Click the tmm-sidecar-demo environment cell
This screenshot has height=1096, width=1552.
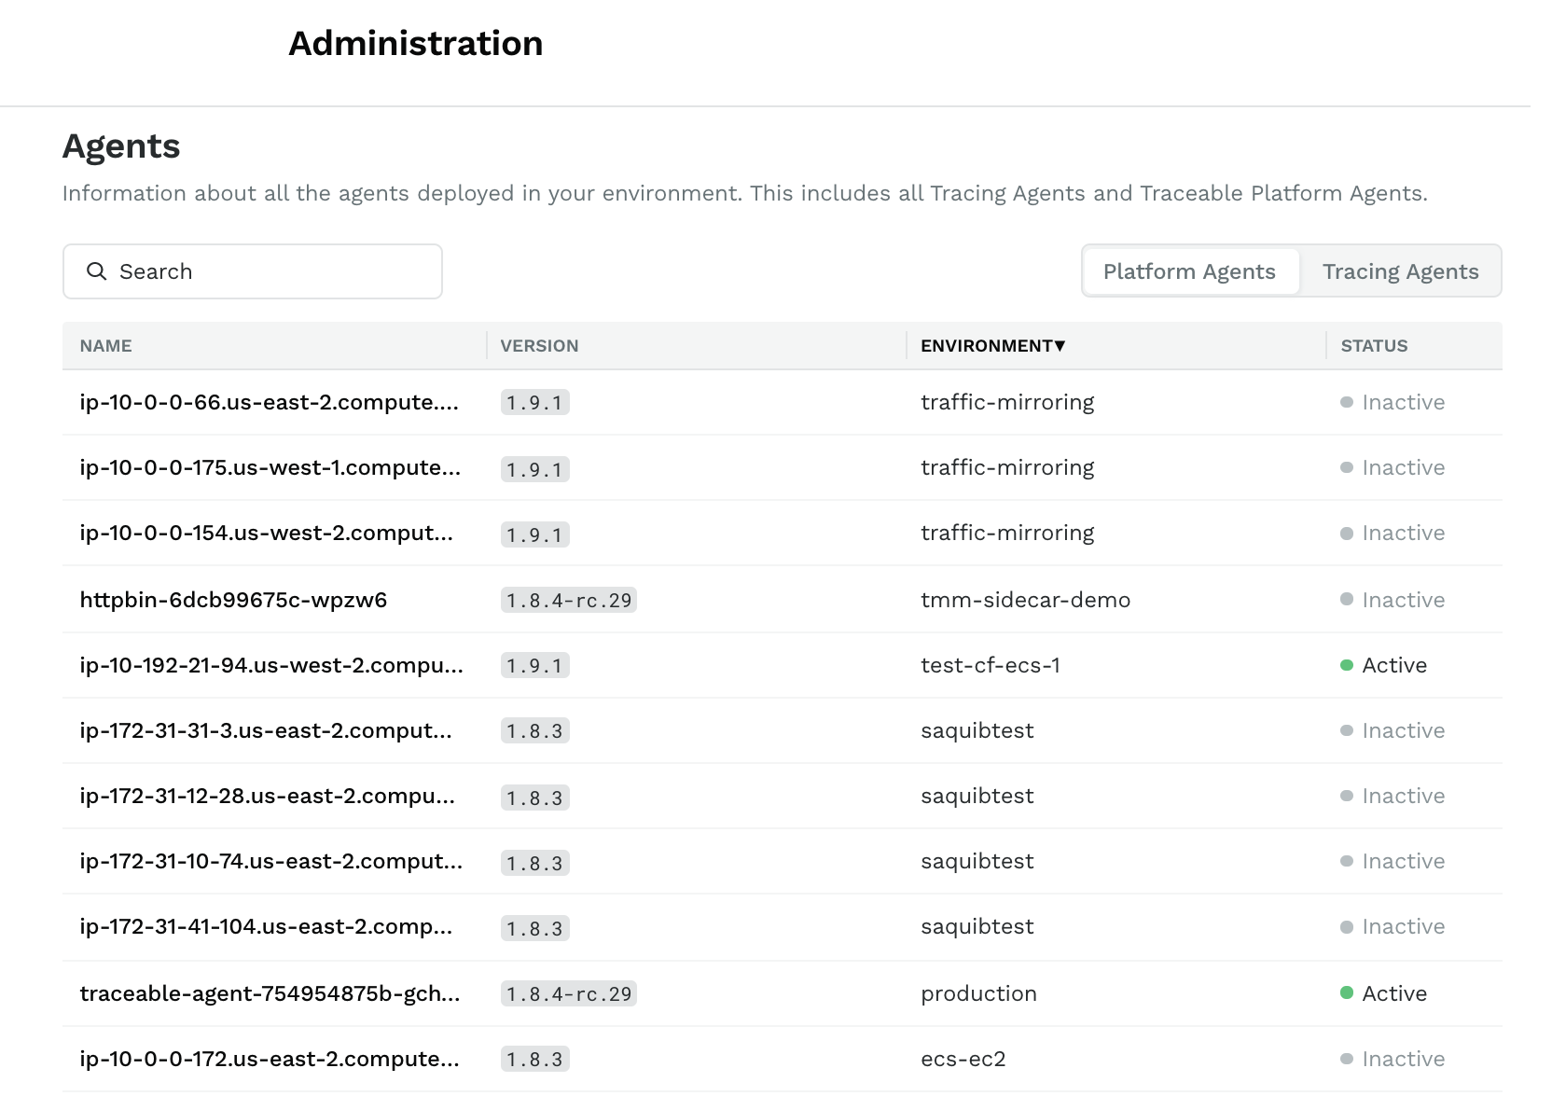1025,600
